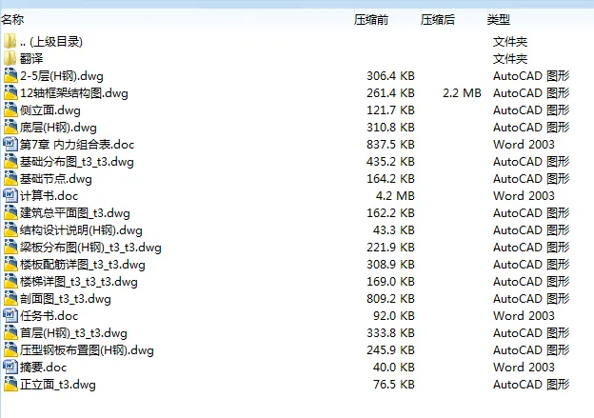Click the icon of 结构设计说明(H钢).dwg

click(10, 229)
